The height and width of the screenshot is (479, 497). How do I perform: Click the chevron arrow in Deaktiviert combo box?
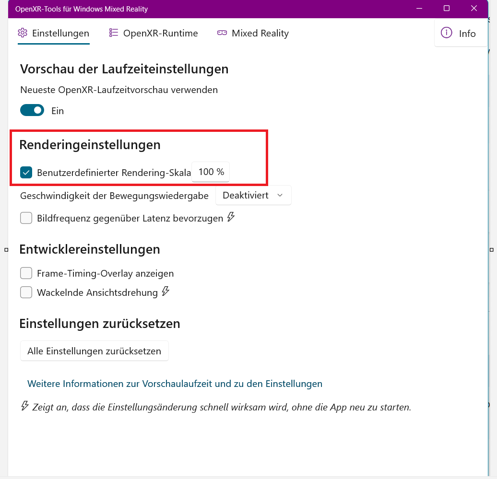[280, 196]
